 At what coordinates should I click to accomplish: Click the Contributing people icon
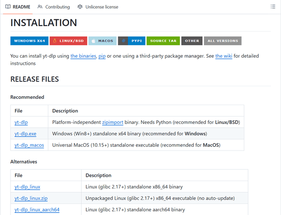pyautogui.click(x=40, y=7)
